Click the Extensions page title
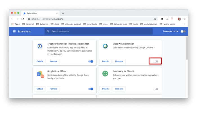The width and height of the screenshot is (197, 113). click(24, 31)
